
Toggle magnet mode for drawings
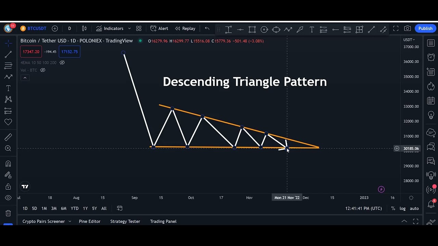click(8, 164)
